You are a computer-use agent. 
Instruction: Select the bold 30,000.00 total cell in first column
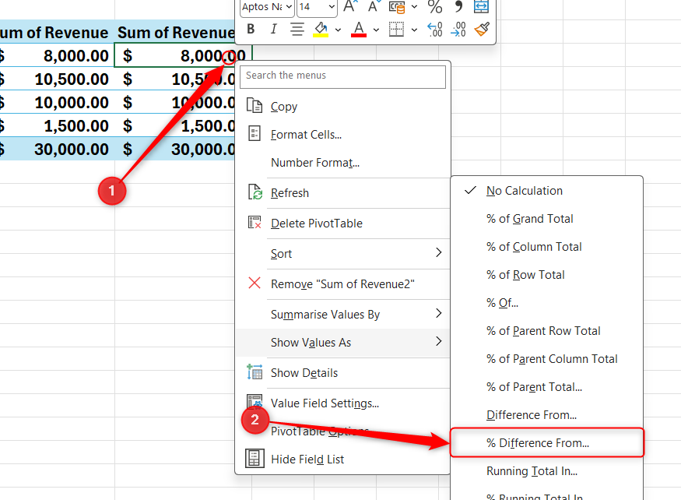pyautogui.click(x=57, y=149)
